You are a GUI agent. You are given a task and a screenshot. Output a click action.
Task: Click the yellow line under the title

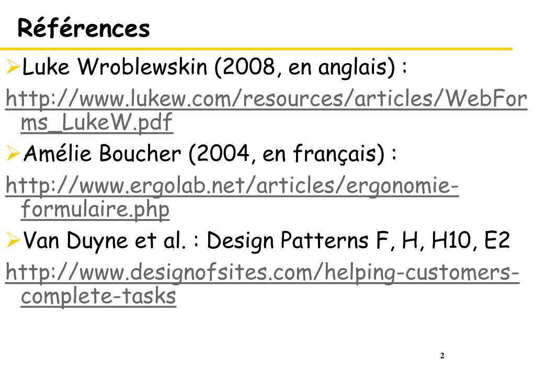(x=256, y=49)
